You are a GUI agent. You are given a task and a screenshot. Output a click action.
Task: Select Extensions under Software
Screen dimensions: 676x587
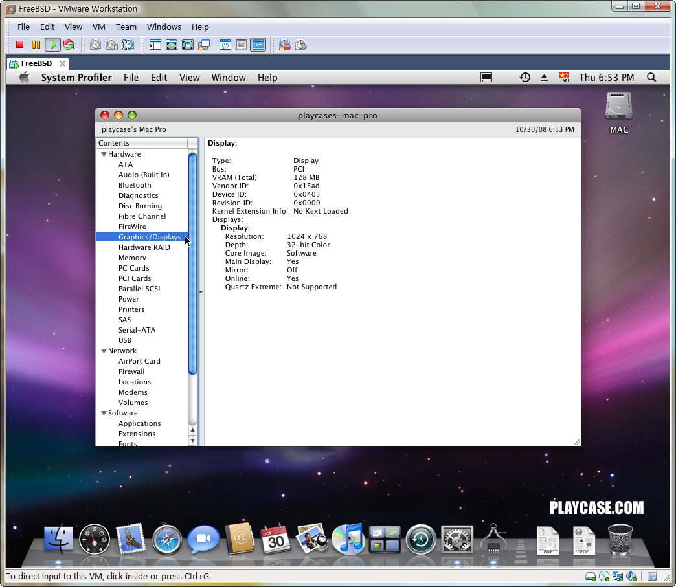coord(137,434)
